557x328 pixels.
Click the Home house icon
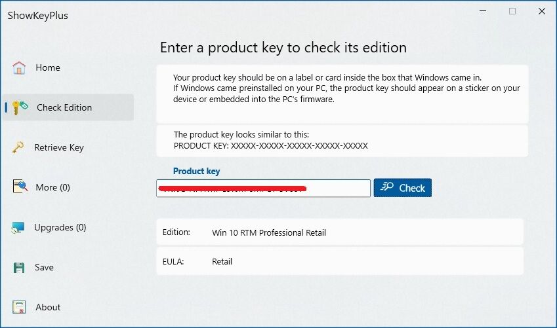pyautogui.click(x=19, y=67)
